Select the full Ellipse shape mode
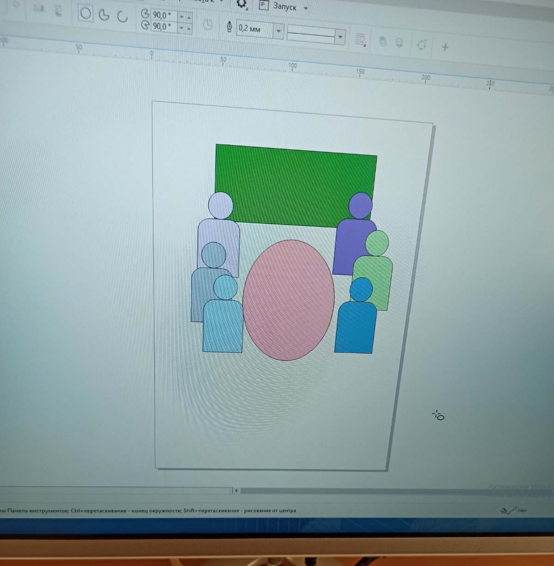Viewport: 554px width, 566px height. (86, 14)
